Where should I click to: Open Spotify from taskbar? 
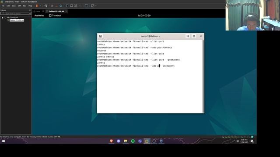[x=133, y=141]
